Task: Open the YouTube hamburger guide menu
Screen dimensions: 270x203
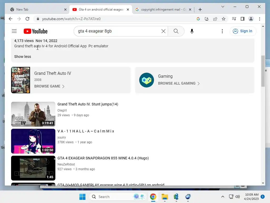Action: click(14, 31)
